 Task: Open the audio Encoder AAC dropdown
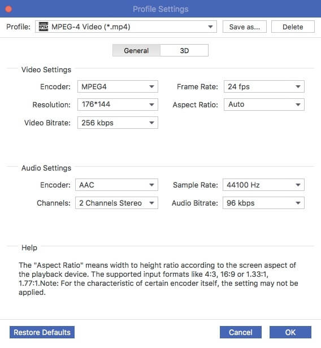(x=116, y=185)
